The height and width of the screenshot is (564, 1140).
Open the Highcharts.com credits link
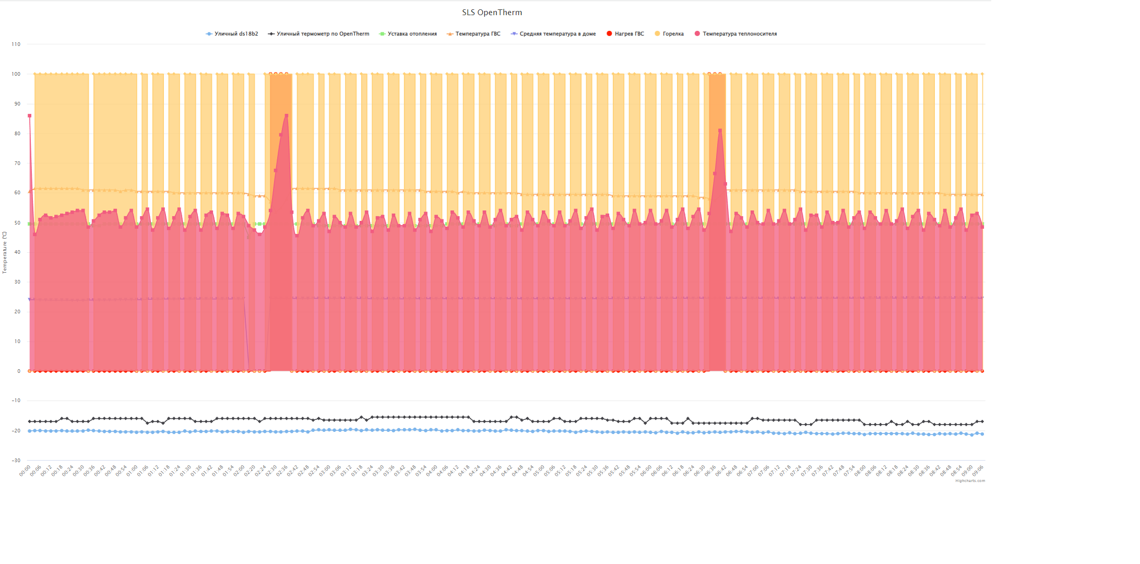[x=970, y=481]
